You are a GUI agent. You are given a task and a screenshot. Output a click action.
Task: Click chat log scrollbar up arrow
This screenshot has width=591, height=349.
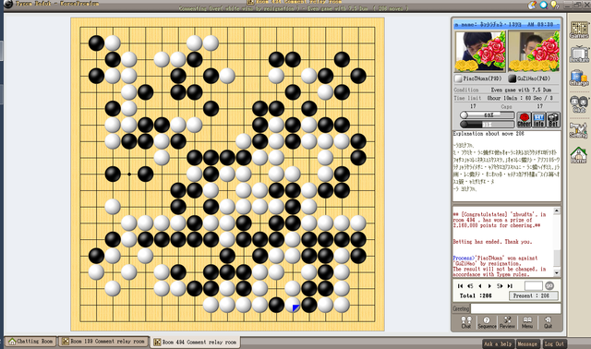557,211
